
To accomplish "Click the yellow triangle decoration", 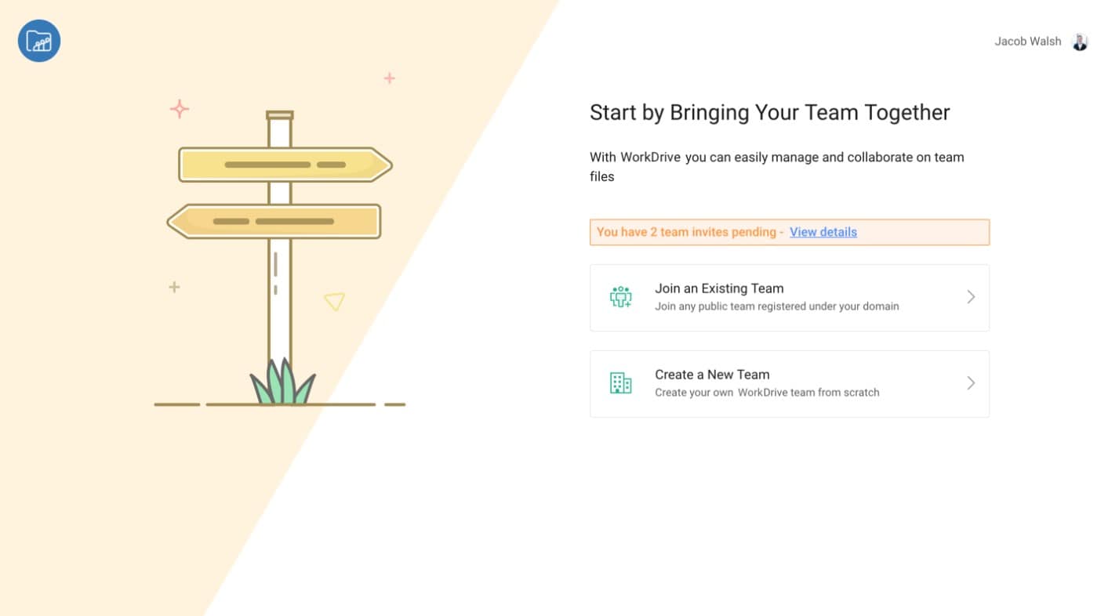I will pos(334,301).
